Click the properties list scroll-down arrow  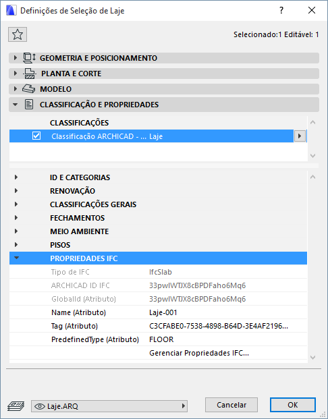tap(312, 358)
